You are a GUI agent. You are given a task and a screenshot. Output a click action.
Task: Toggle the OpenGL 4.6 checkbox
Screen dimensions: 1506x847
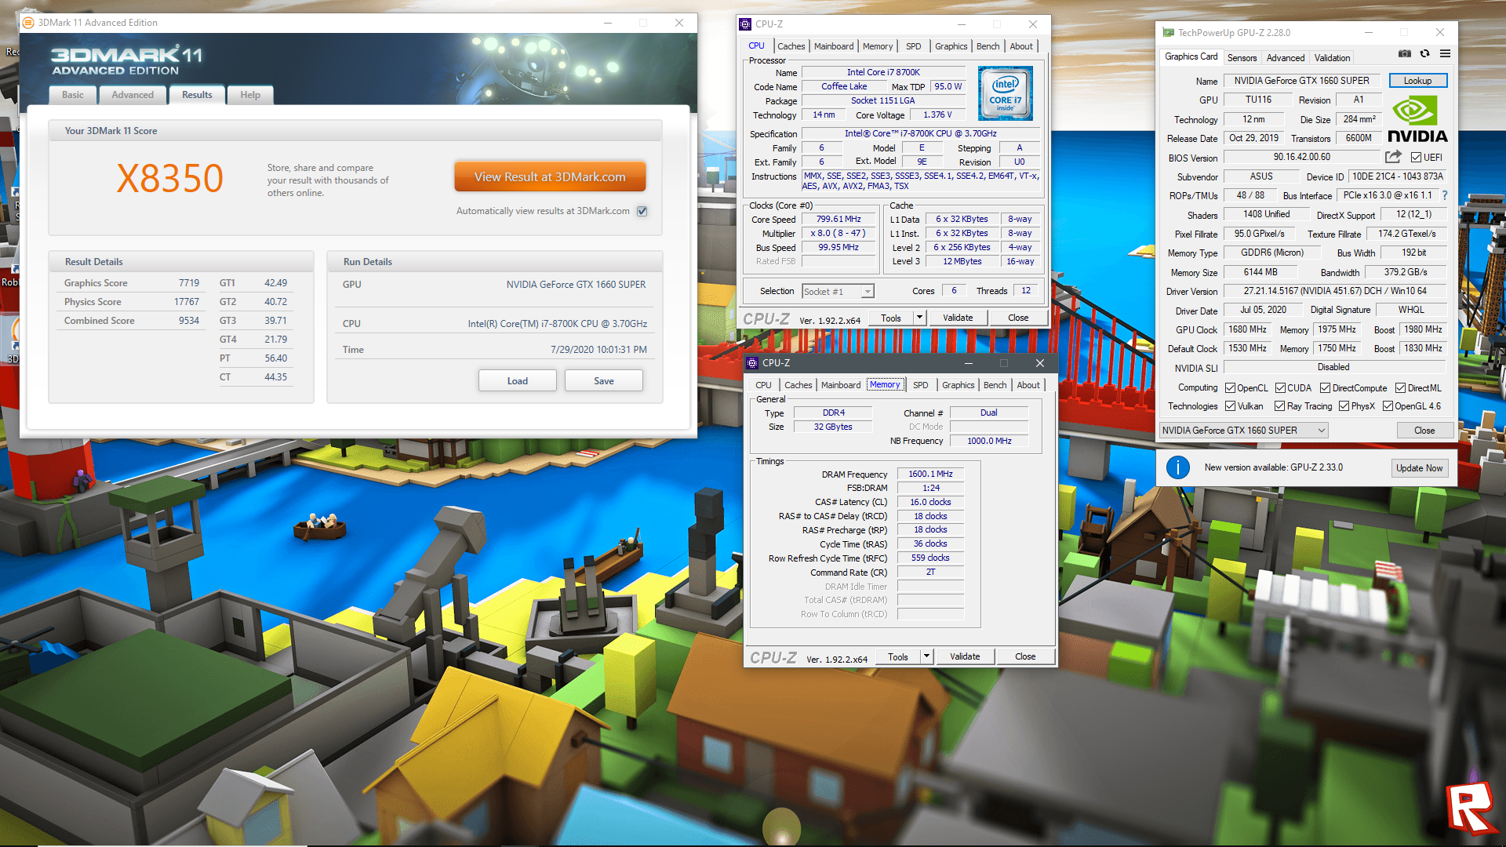[1388, 406]
